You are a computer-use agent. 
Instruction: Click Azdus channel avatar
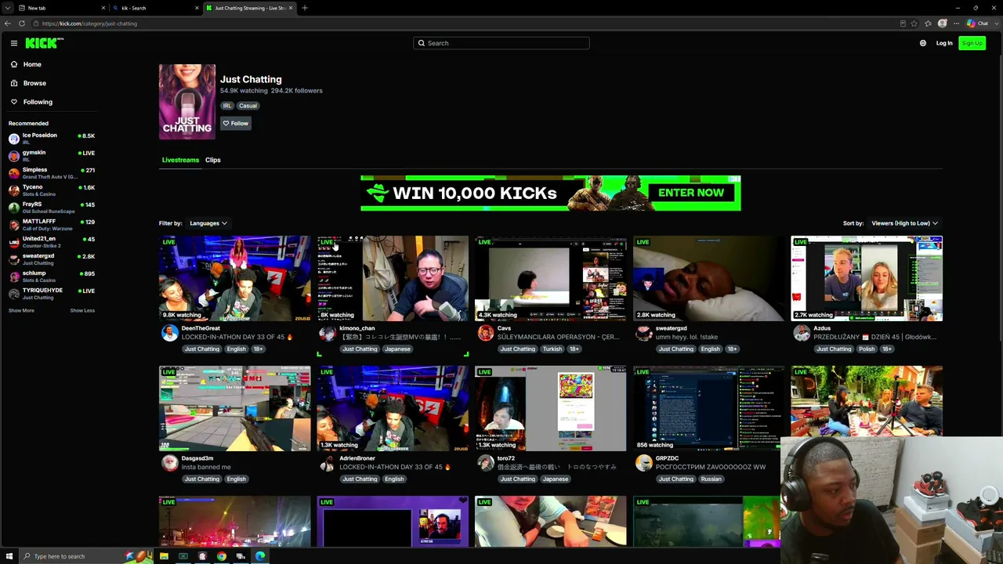pyautogui.click(x=802, y=333)
